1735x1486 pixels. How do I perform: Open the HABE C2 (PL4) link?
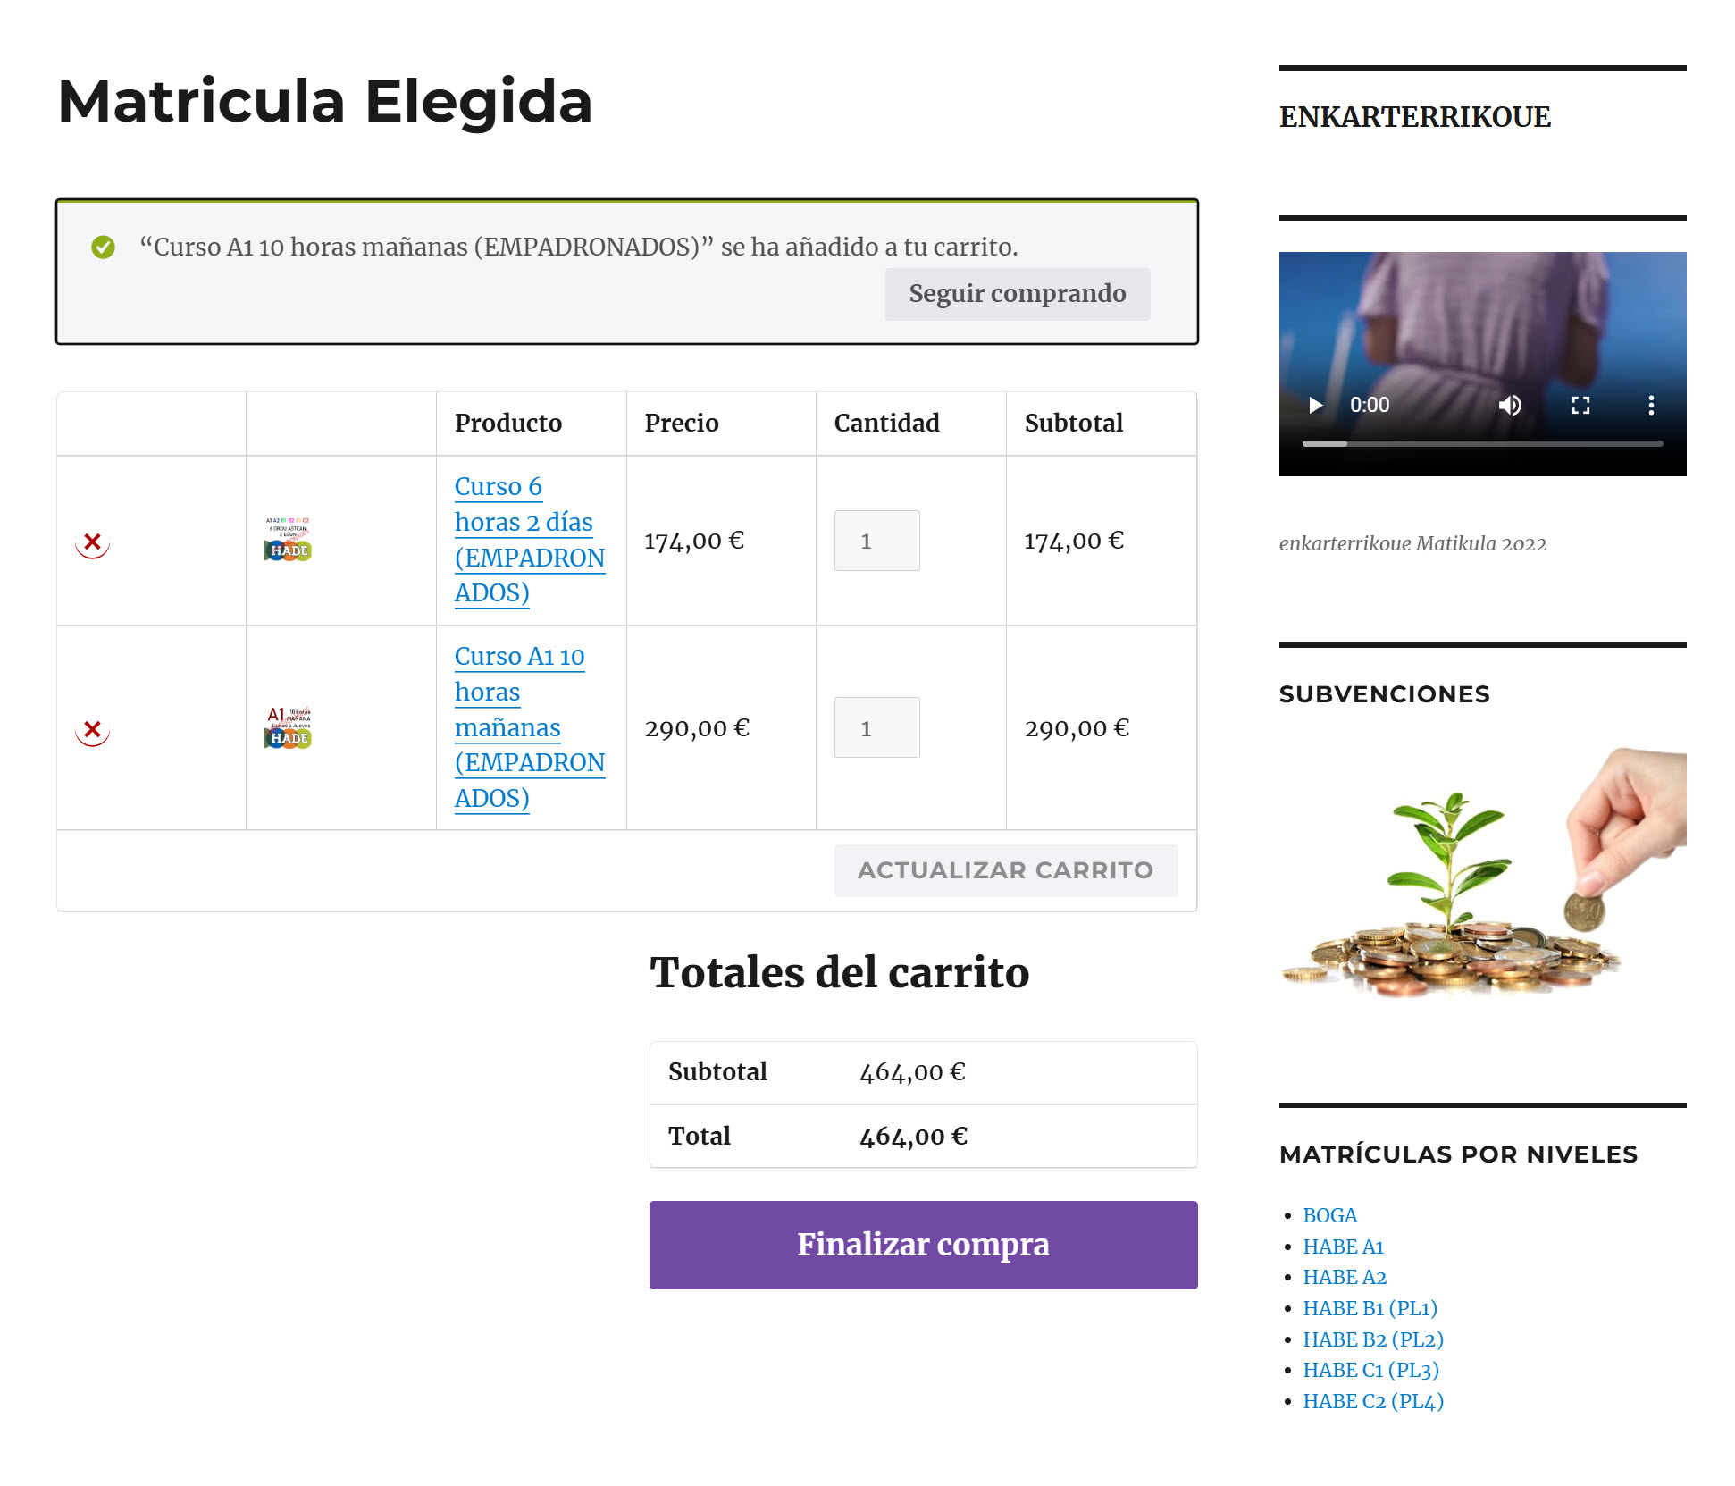coord(1372,1401)
